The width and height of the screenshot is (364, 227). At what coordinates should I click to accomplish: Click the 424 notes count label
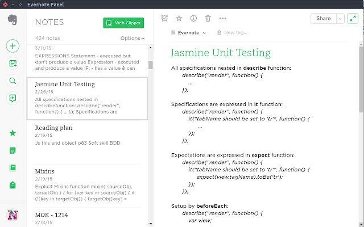pyautogui.click(x=47, y=38)
